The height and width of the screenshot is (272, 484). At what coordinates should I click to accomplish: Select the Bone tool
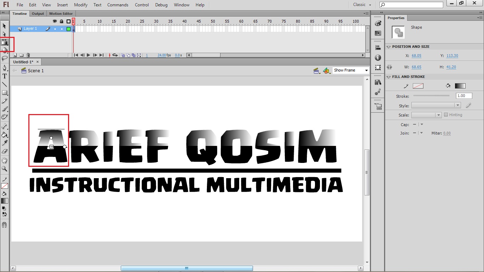[5, 126]
